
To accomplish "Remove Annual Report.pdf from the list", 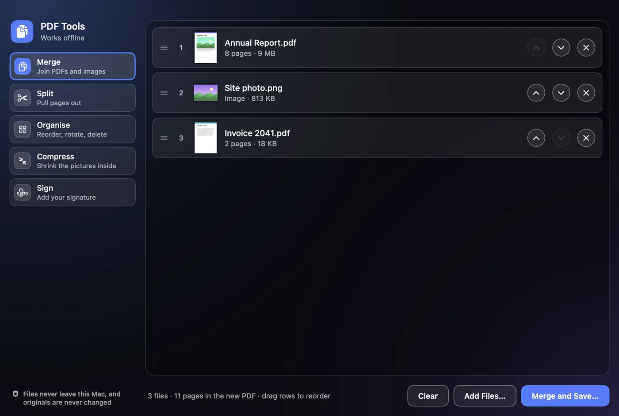I will click(x=586, y=48).
